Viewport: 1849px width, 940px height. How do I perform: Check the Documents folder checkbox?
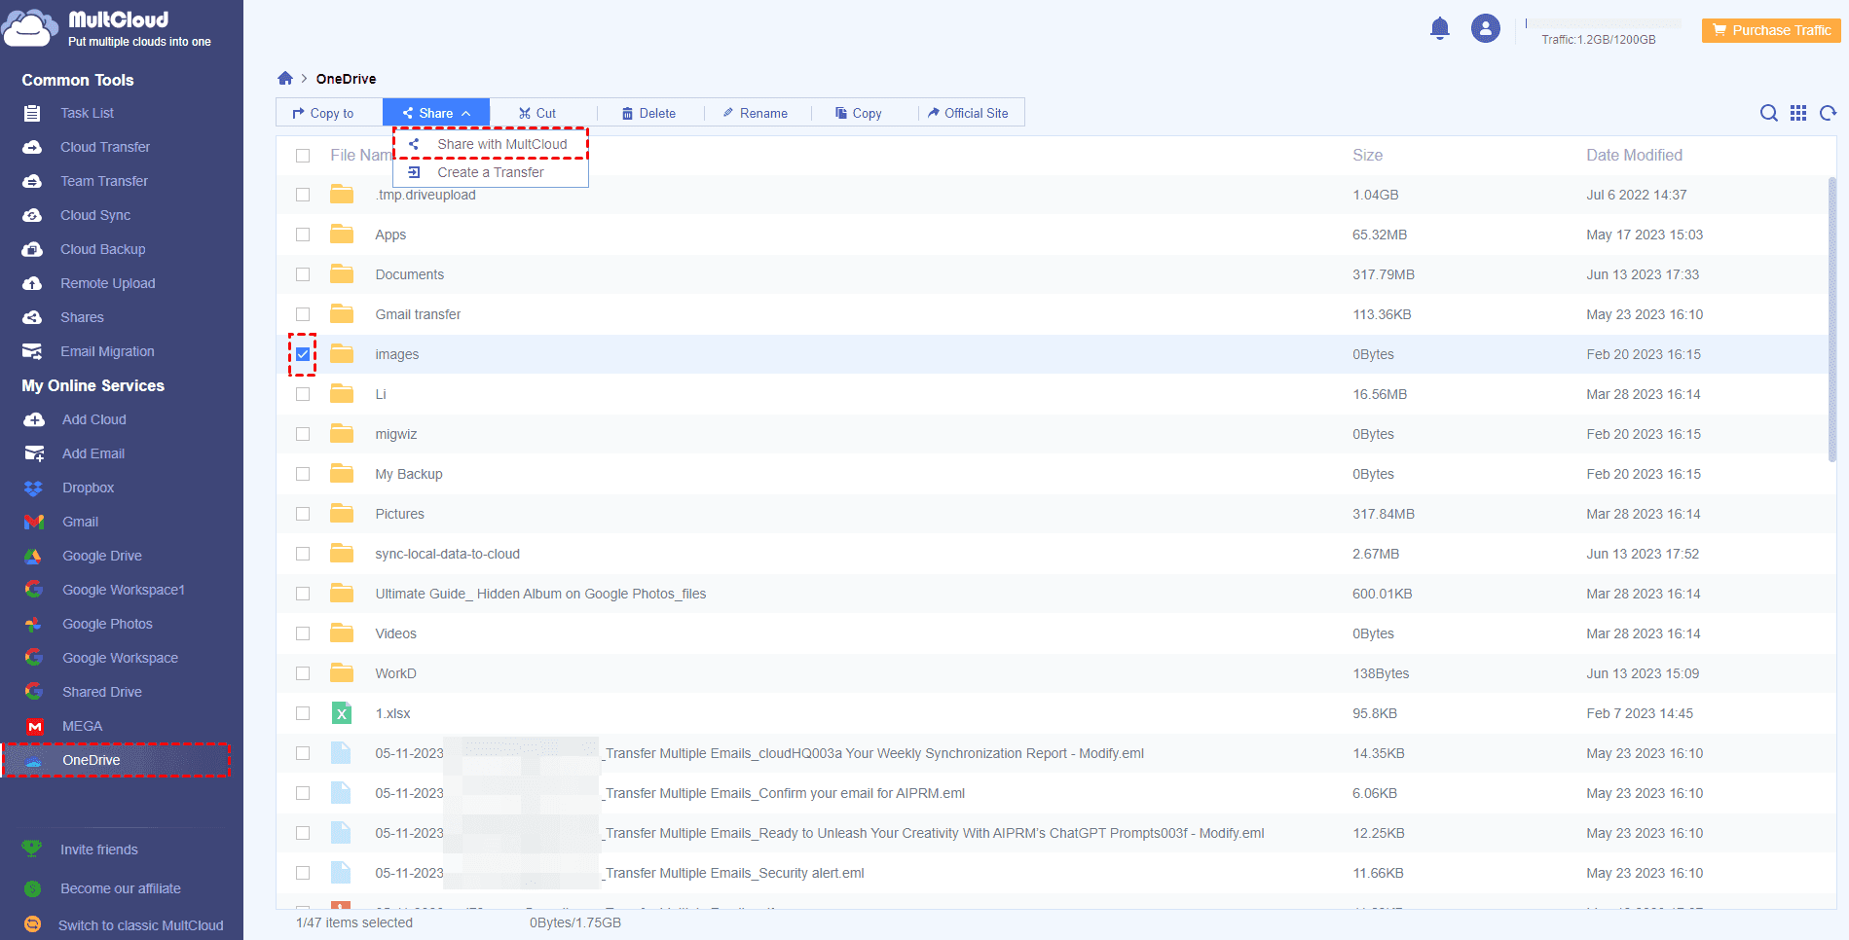click(x=303, y=274)
